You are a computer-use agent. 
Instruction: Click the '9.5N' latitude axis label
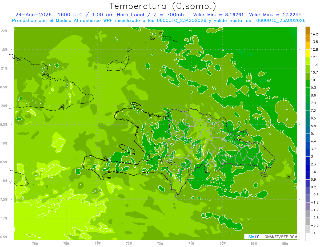pos(4,125)
